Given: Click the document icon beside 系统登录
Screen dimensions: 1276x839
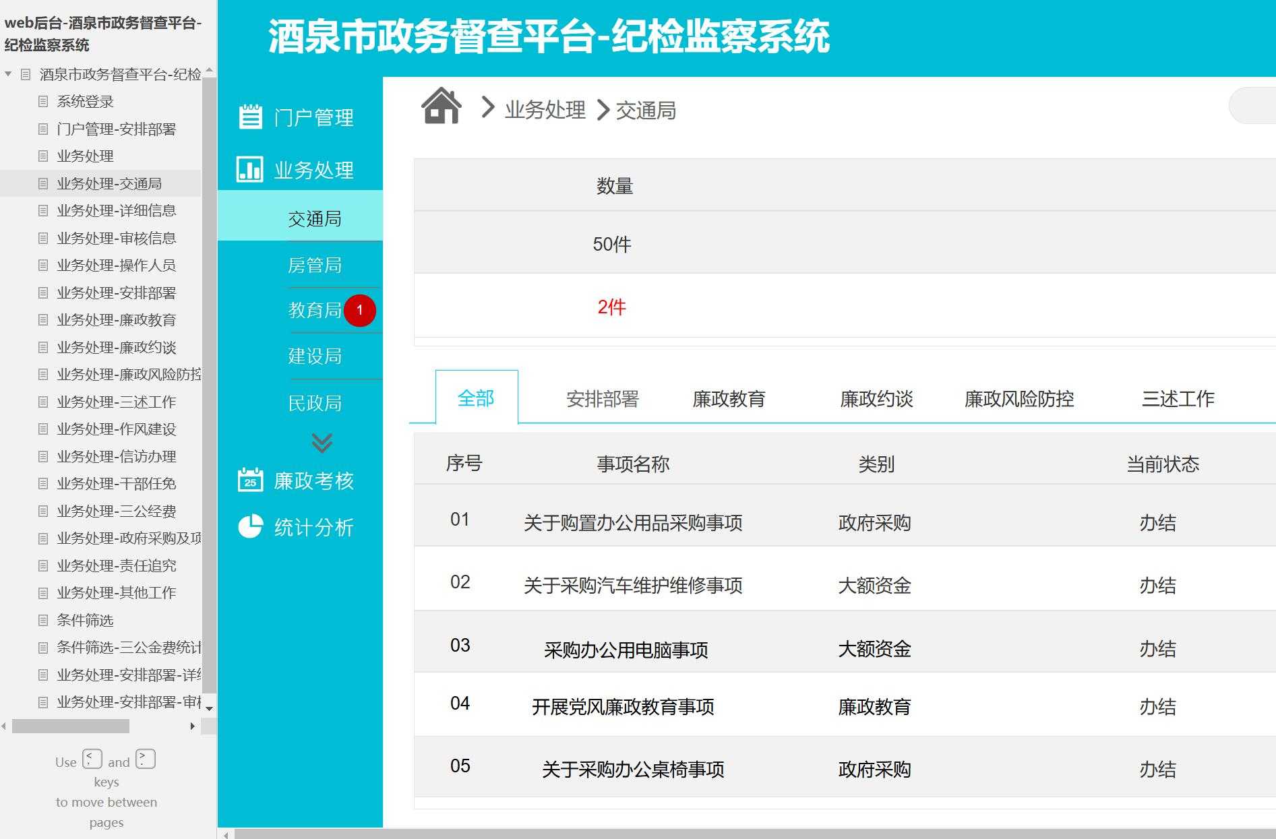Looking at the screenshot, I should pos(42,101).
